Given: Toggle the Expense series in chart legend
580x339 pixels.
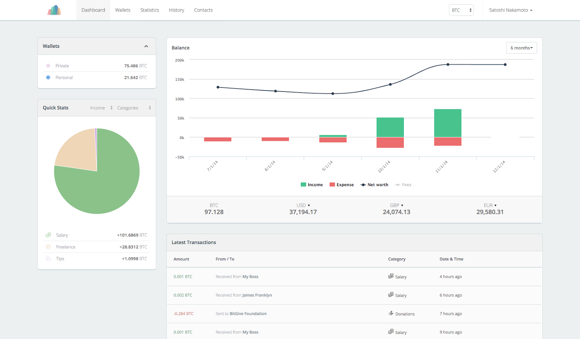Looking at the screenshot, I should (x=341, y=185).
